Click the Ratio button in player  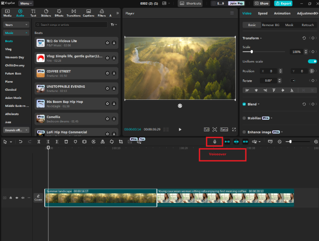(224, 130)
